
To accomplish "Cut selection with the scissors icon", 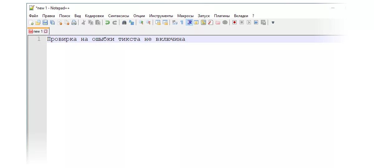I will [84, 22].
